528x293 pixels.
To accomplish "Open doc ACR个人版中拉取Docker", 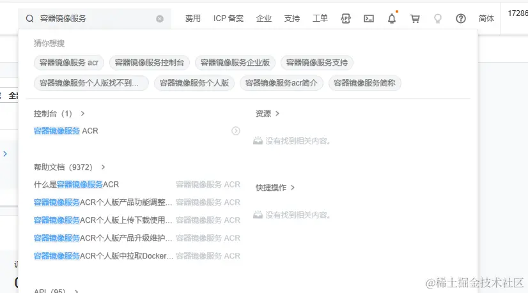I will 104,256.
